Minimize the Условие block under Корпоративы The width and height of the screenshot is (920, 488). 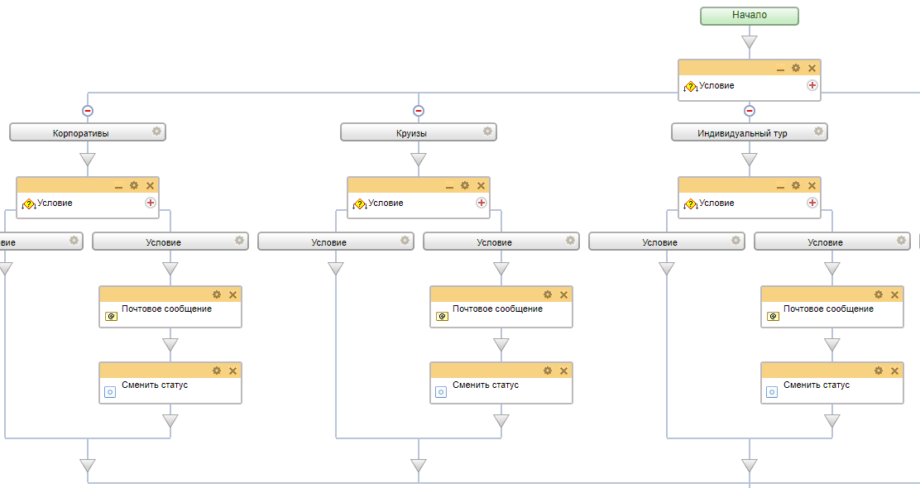118,186
